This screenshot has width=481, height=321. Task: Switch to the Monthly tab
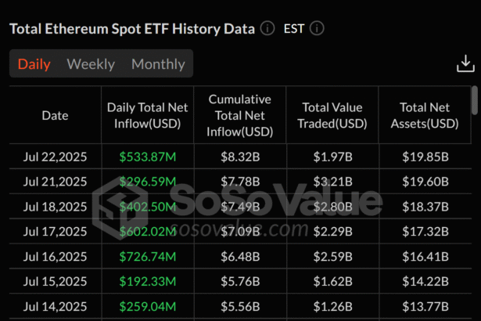(x=158, y=64)
